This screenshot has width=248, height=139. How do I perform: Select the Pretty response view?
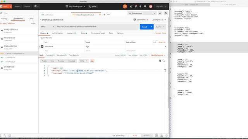pyautogui.click(x=44, y=61)
